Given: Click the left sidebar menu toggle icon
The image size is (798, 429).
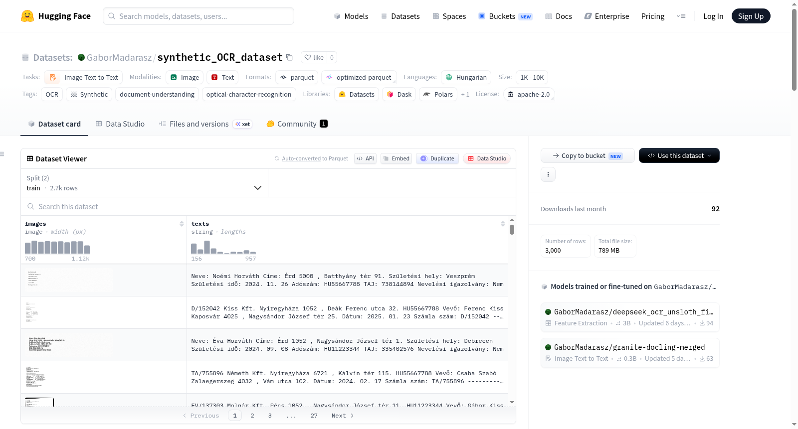Looking at the screenshot, I should [x=2, y=154].
